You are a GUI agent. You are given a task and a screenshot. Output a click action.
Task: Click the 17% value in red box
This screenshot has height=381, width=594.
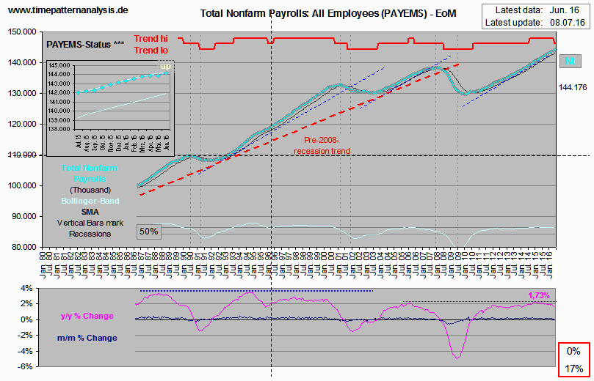pos(575,368)
